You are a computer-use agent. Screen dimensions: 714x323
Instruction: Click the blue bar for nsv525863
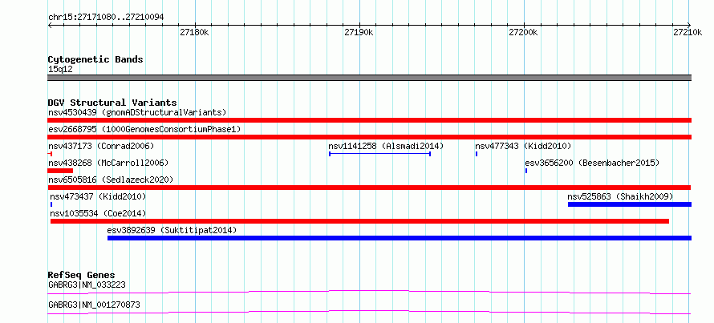coord(630,204)
